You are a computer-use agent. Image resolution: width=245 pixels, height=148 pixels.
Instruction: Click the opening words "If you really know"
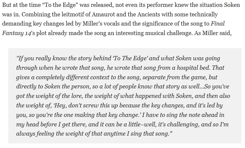click(x=34, y=59)
